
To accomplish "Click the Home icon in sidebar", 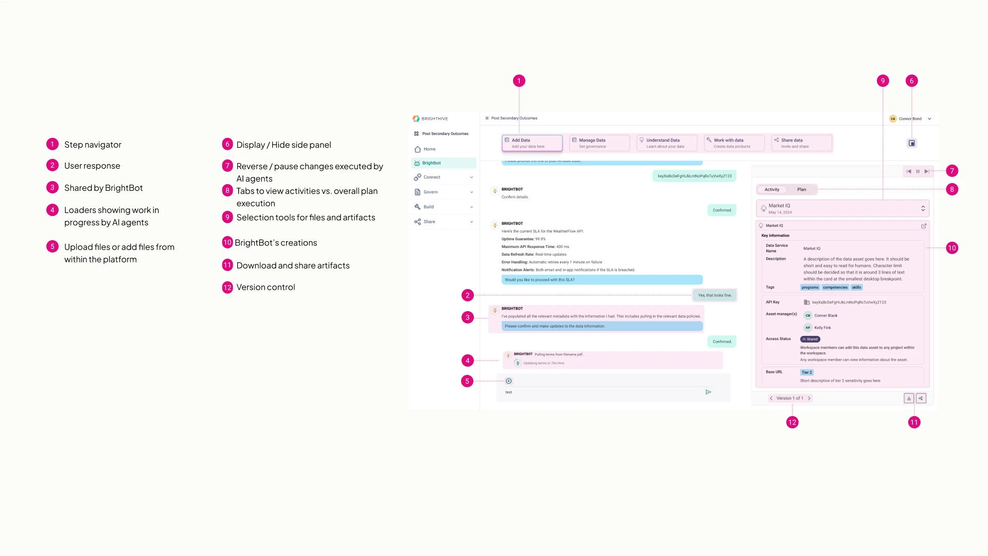I will point(417,149).
